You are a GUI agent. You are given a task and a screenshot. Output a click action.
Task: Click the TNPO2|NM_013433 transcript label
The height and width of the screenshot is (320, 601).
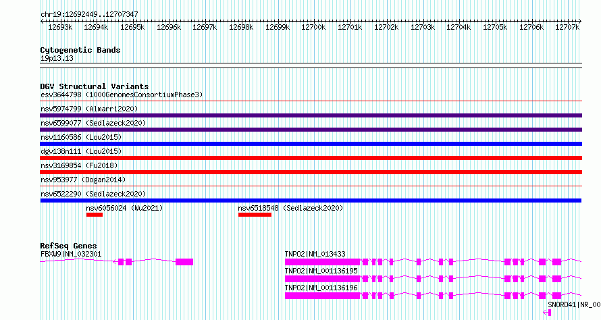coord(315,254)
